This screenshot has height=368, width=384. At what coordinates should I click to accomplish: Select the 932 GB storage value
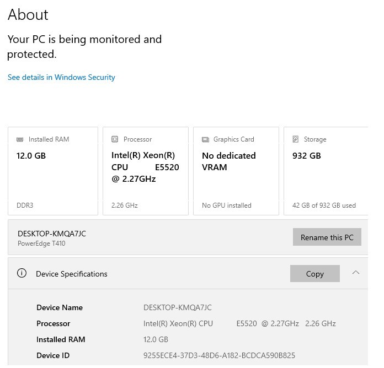(x=307, y=156)
